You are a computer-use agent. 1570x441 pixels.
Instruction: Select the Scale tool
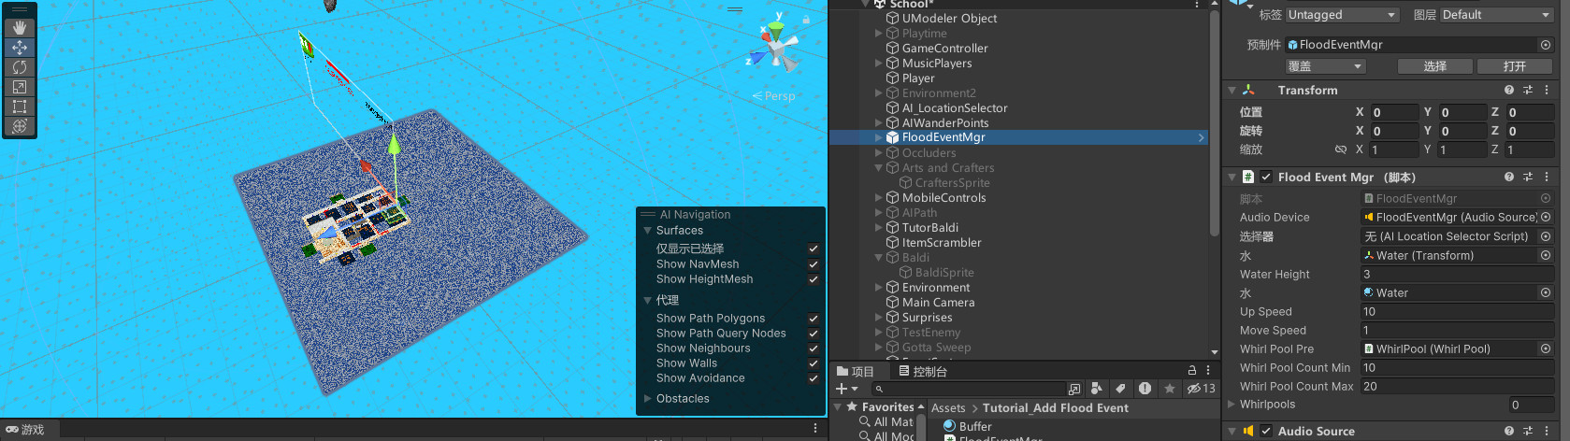19,87
